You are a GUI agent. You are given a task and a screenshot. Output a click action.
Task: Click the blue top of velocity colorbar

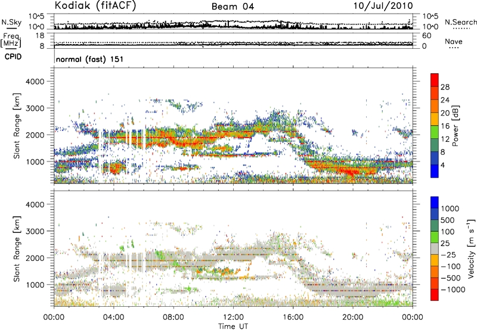pos(435,202)
